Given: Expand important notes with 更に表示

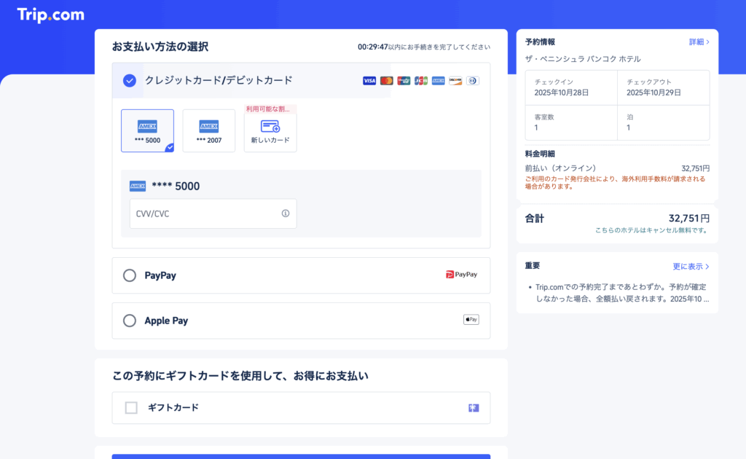Looking at the screenshot, I should point(691,267).
